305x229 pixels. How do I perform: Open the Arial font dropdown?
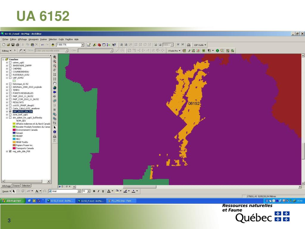79,191
